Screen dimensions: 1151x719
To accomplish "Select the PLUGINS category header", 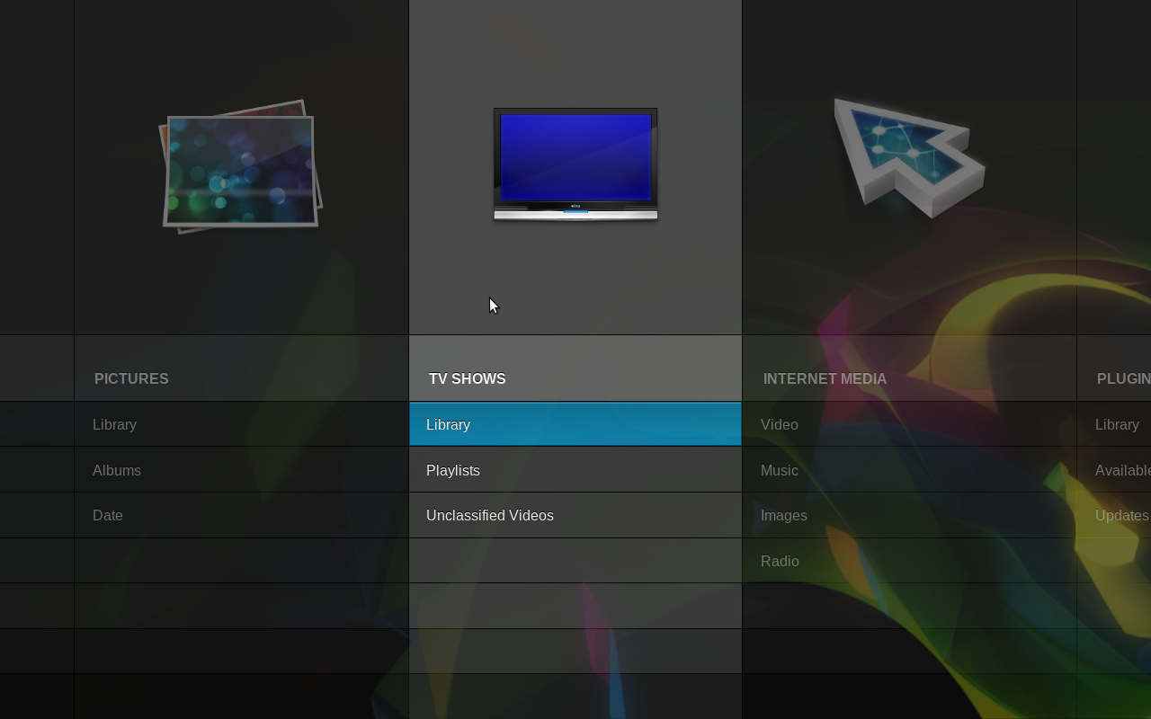I will (1122, 378).
